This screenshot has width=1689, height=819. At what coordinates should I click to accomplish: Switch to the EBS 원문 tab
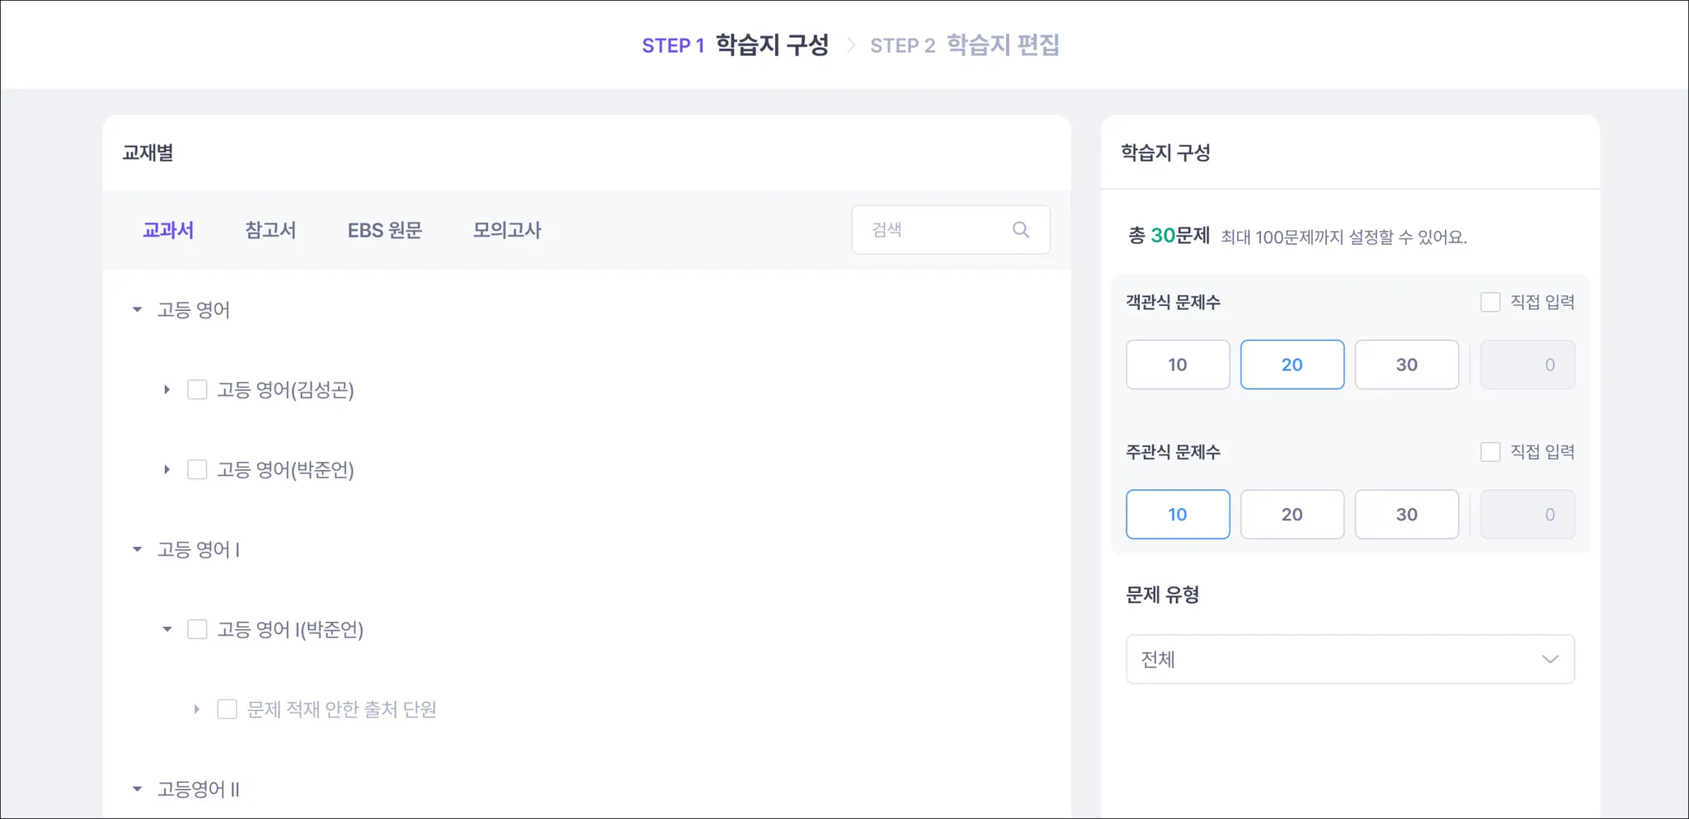point(384,230)
